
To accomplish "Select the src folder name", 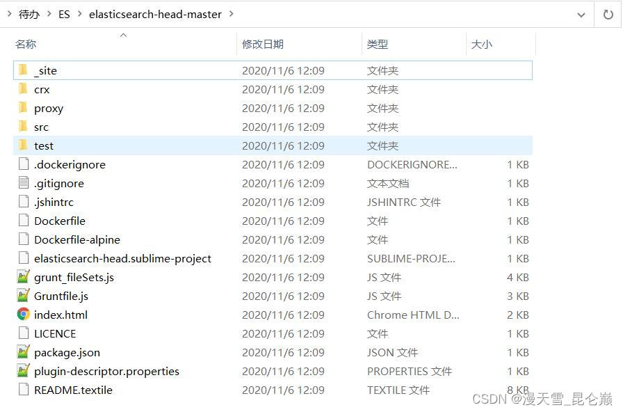I will point(41,127).
